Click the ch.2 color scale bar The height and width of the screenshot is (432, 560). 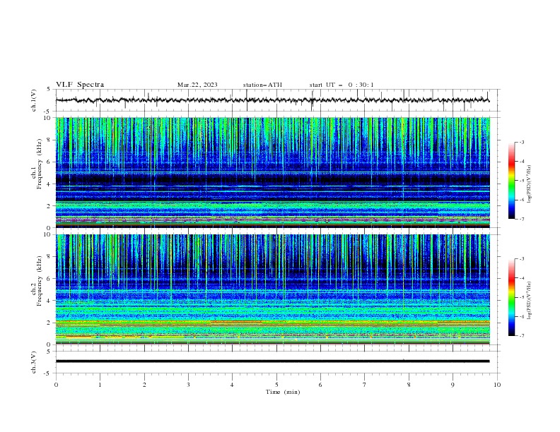click(511, 297)
